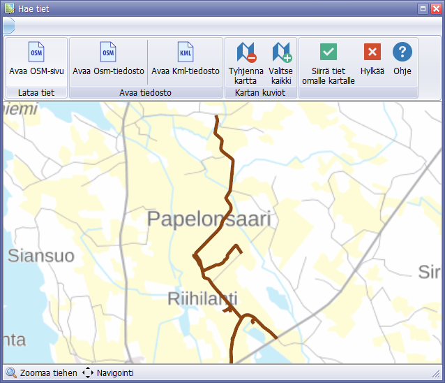Click the Siansuo label on the map
The image size is (445, 383).
coord(40,256)
